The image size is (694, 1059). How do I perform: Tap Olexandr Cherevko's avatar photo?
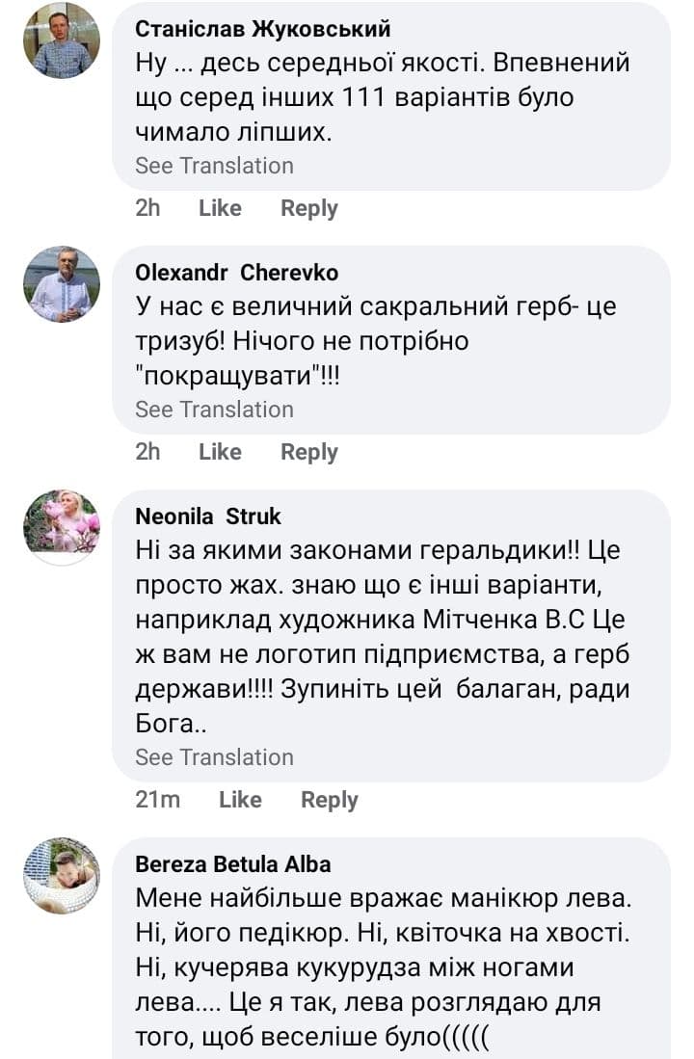pyautogui.click(x=62, y=284)
